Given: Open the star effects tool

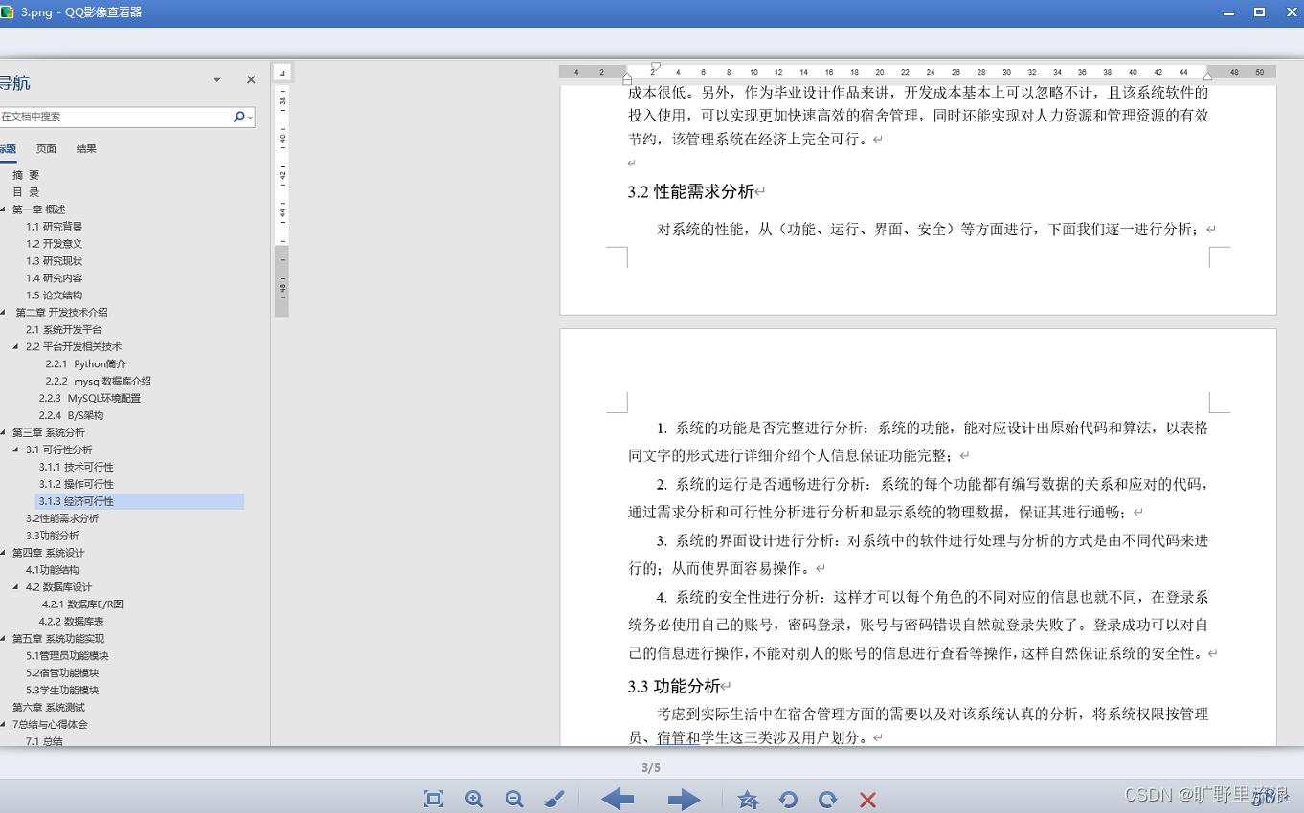Looking at the screenshot, I should (x=748, y=799).
